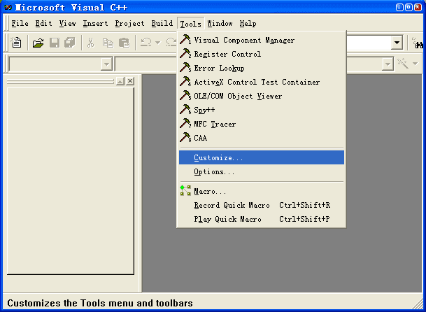Screen dimensions: 426x312
Task: Click the WizardBar class input field
Action: tap(55, 64)
